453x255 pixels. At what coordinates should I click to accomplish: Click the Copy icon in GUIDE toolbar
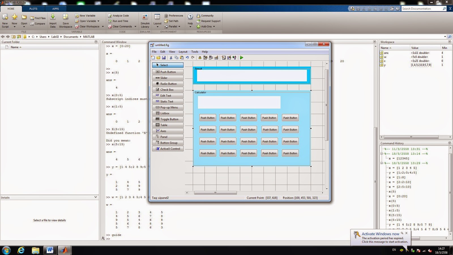click(x=176, y=58)
